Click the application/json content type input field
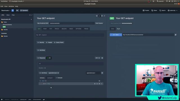 pos(93,73)
